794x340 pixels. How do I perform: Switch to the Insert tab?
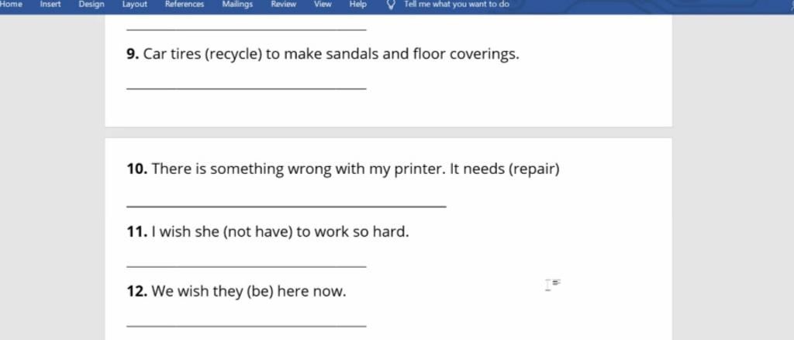(x=50, y=4)
